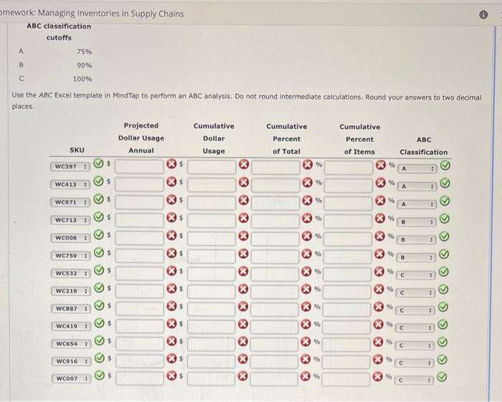The image size is (502, 402).
Task: Click red X after WC713 cumulative percent items
Action: pos(380,219)
